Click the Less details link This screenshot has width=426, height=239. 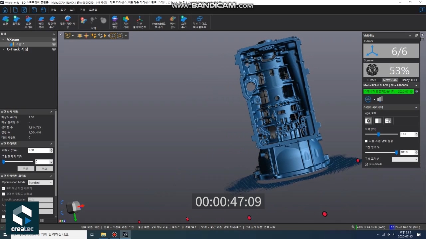373,164
